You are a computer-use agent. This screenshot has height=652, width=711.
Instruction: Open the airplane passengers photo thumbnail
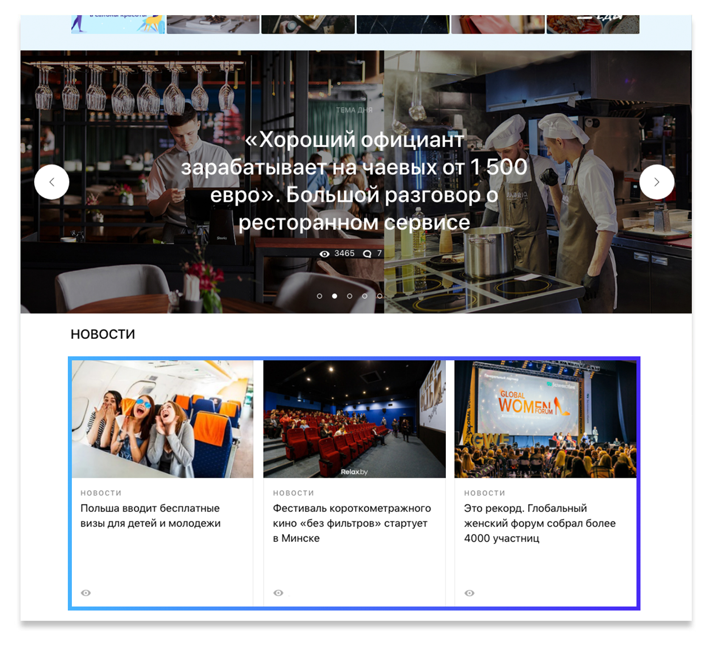[x=162, y=419]
